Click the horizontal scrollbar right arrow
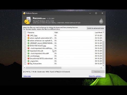This screenshot has width=127, height=95. point(101,68)
